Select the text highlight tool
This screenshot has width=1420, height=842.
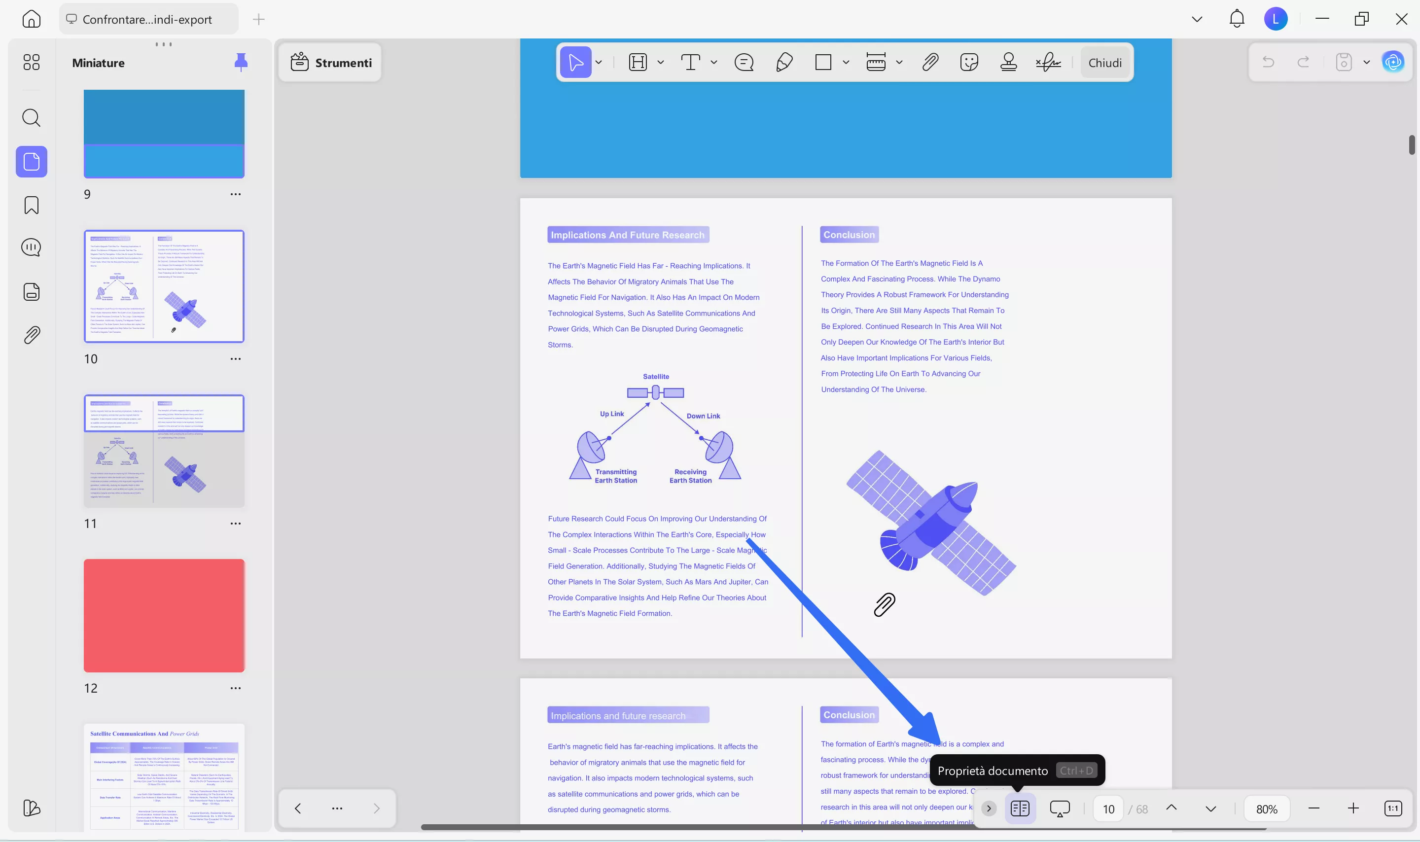638,62
